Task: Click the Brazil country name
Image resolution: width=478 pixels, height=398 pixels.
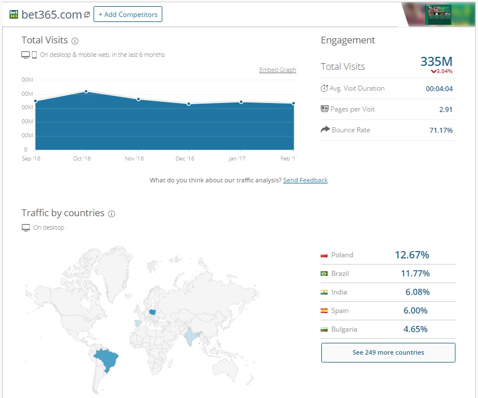Action: pos(340,274)
